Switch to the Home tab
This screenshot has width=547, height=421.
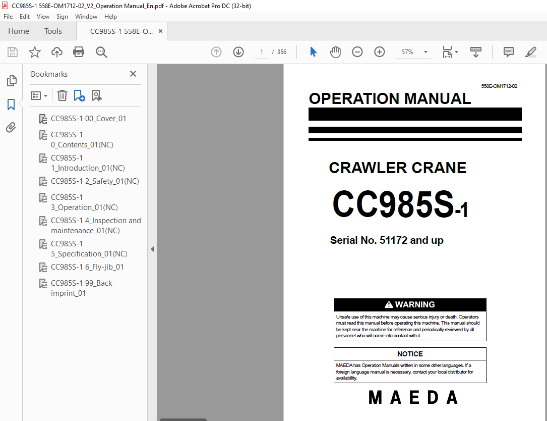click(x=19, y=31)
